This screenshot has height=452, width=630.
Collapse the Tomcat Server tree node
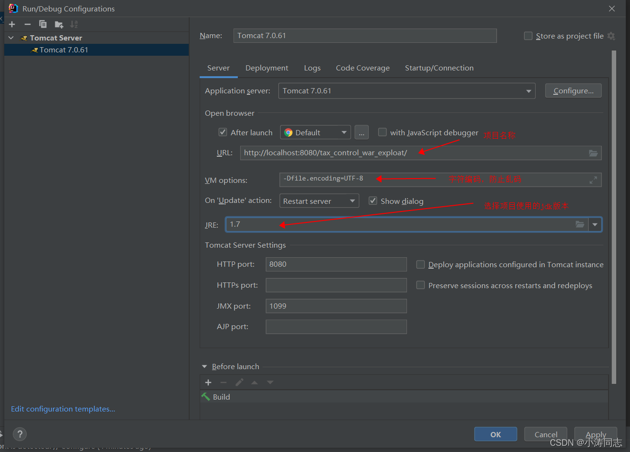coord(11,38)
